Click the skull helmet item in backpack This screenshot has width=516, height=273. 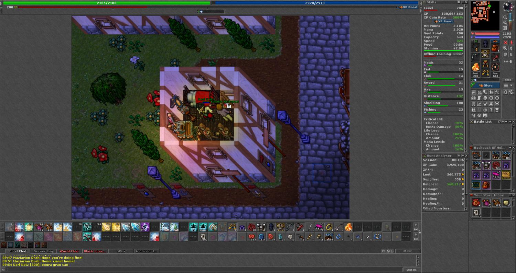coord(486,166)
